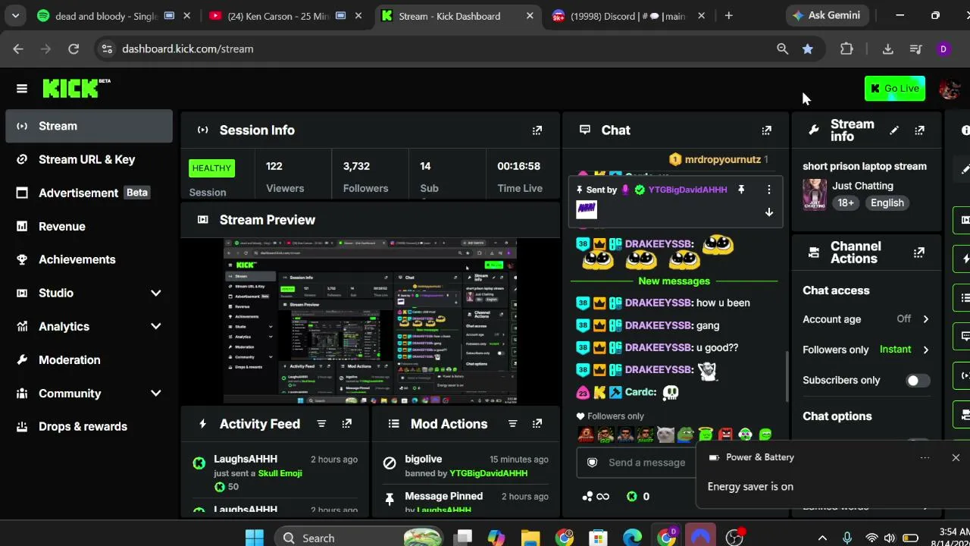This screenshot has width=970, height=546.
Task: Open the Windows Start menu
Action: (x=255, y=538)
